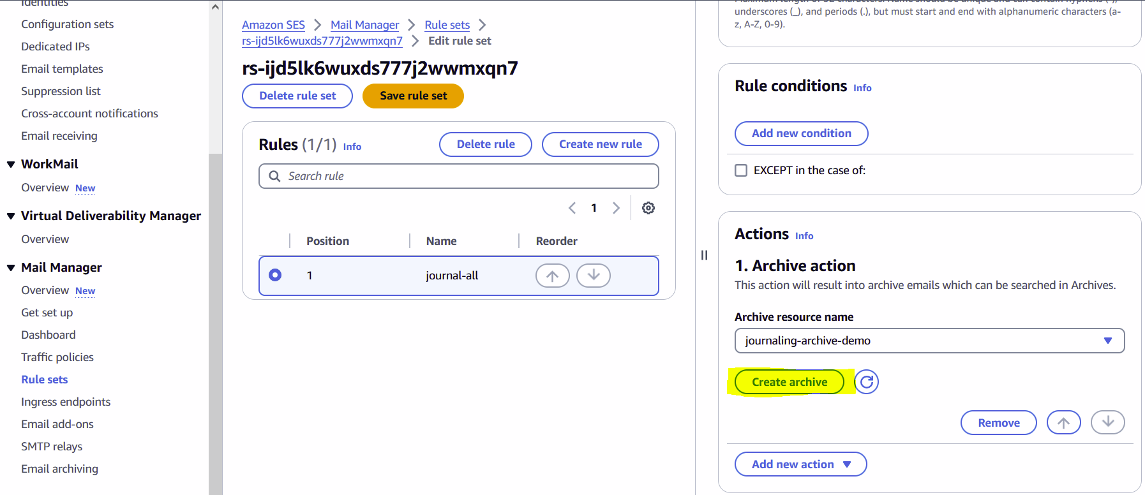Screen dimensions: 1145x495
Task: Open Mail Manager Dashboard
Action: click(x=49, y=335)
